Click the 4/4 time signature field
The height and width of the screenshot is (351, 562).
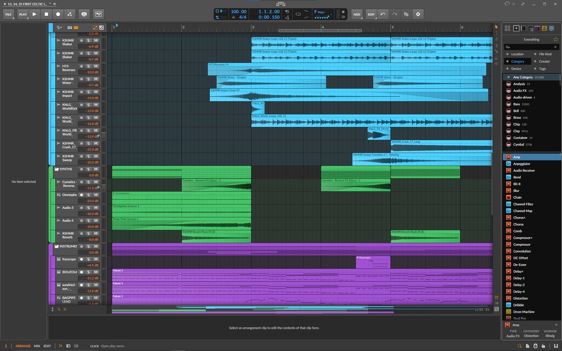243,17
